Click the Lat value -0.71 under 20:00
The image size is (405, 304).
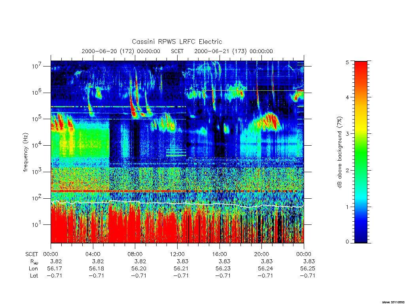tap(265, 275)
